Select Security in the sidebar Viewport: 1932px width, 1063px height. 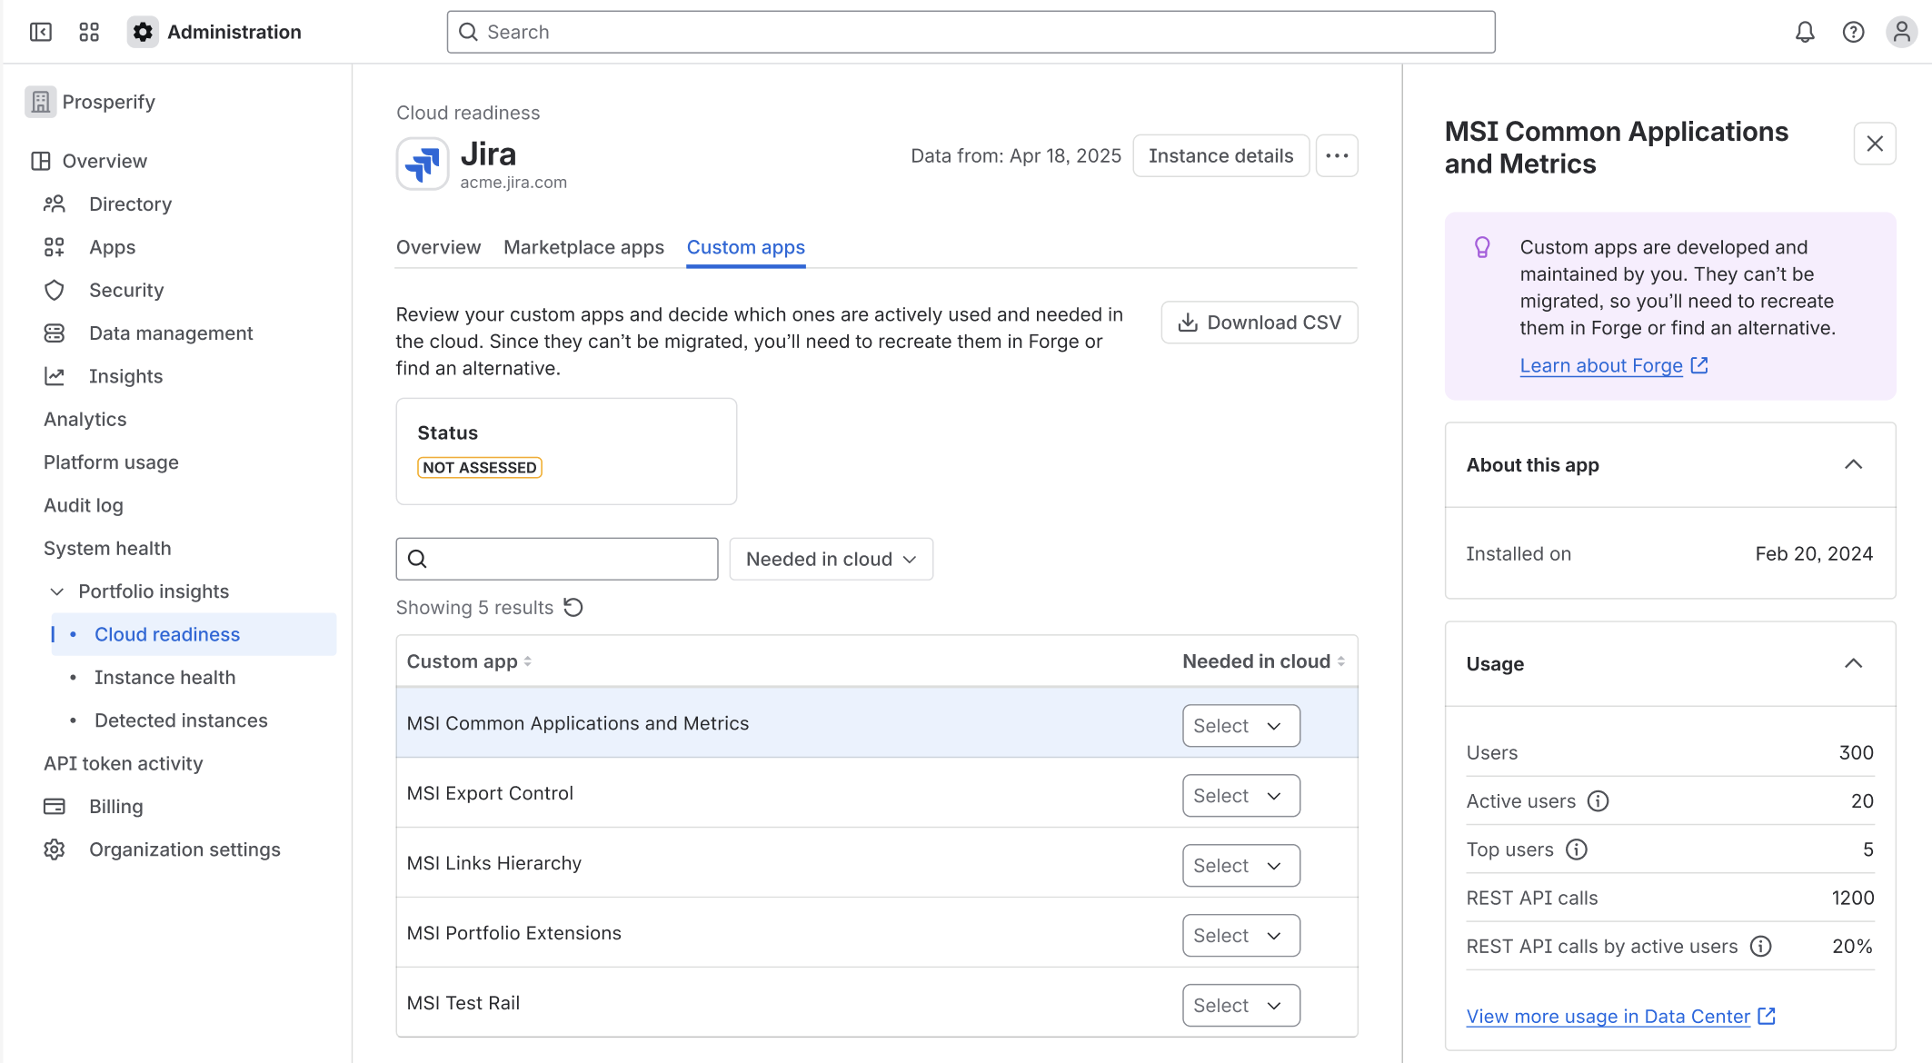pyautogui.click(x=126, y=290)
